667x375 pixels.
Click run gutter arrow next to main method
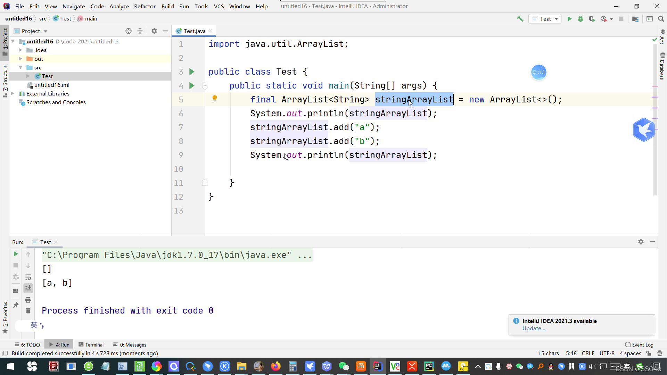coord(192,86)
